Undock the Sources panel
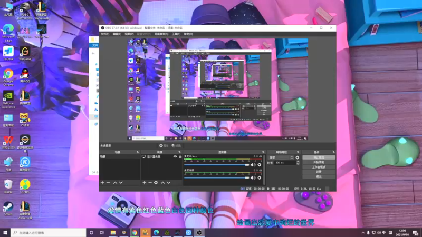Viewport: 422px width, 237px height. 179,152
